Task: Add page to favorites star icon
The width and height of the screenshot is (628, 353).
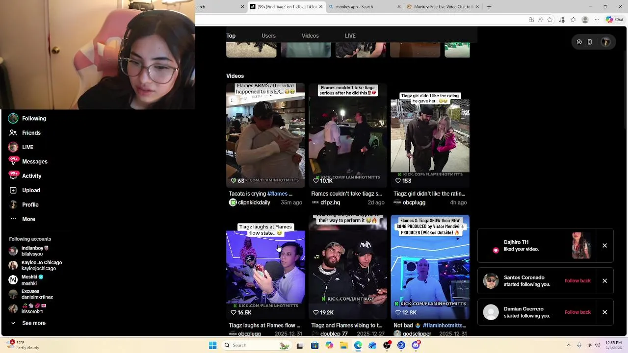Action: 550,20
